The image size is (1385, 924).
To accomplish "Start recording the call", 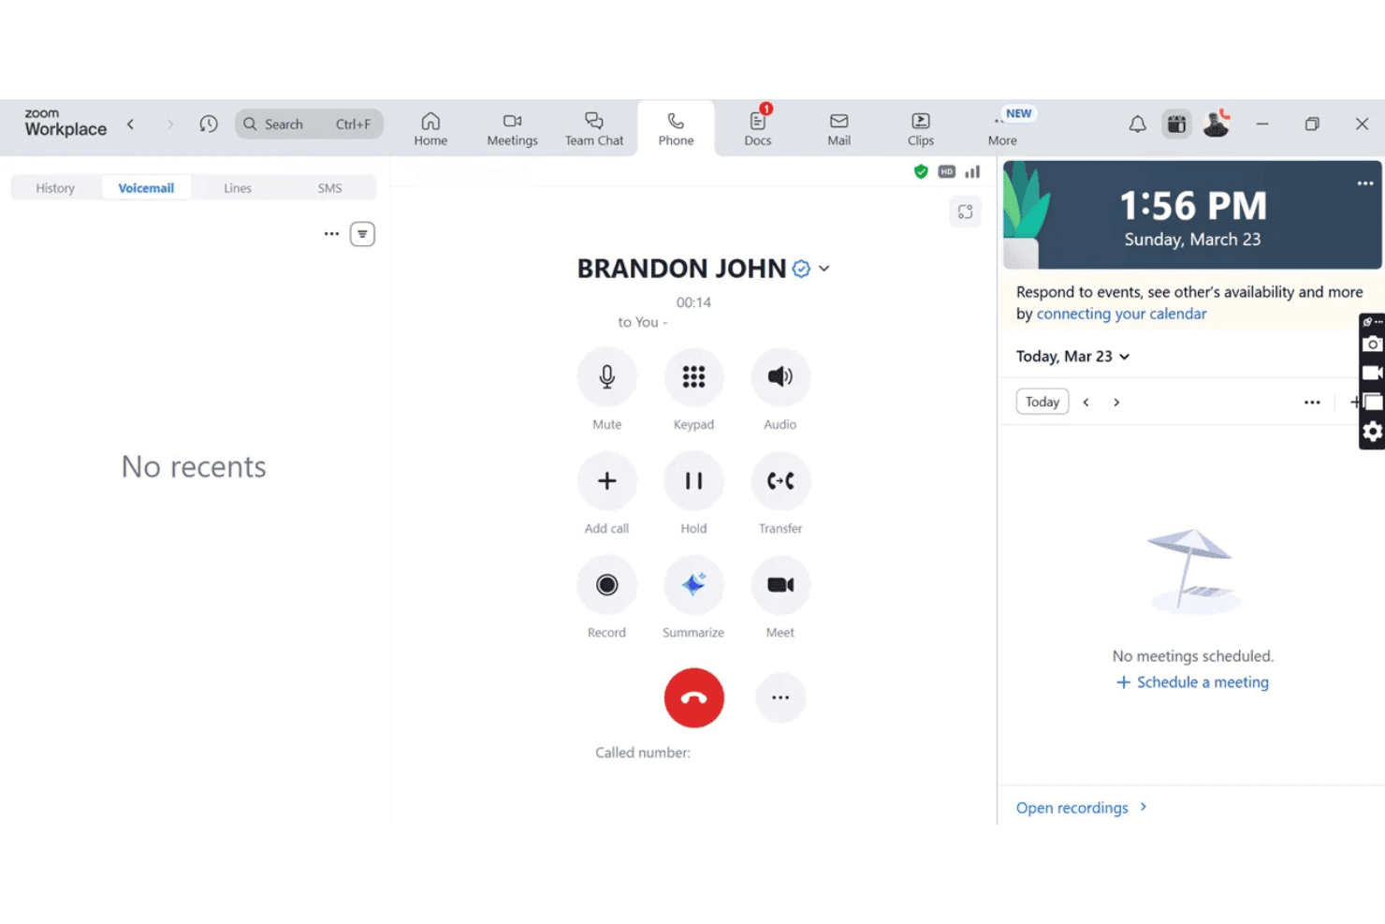I will 606,585.
